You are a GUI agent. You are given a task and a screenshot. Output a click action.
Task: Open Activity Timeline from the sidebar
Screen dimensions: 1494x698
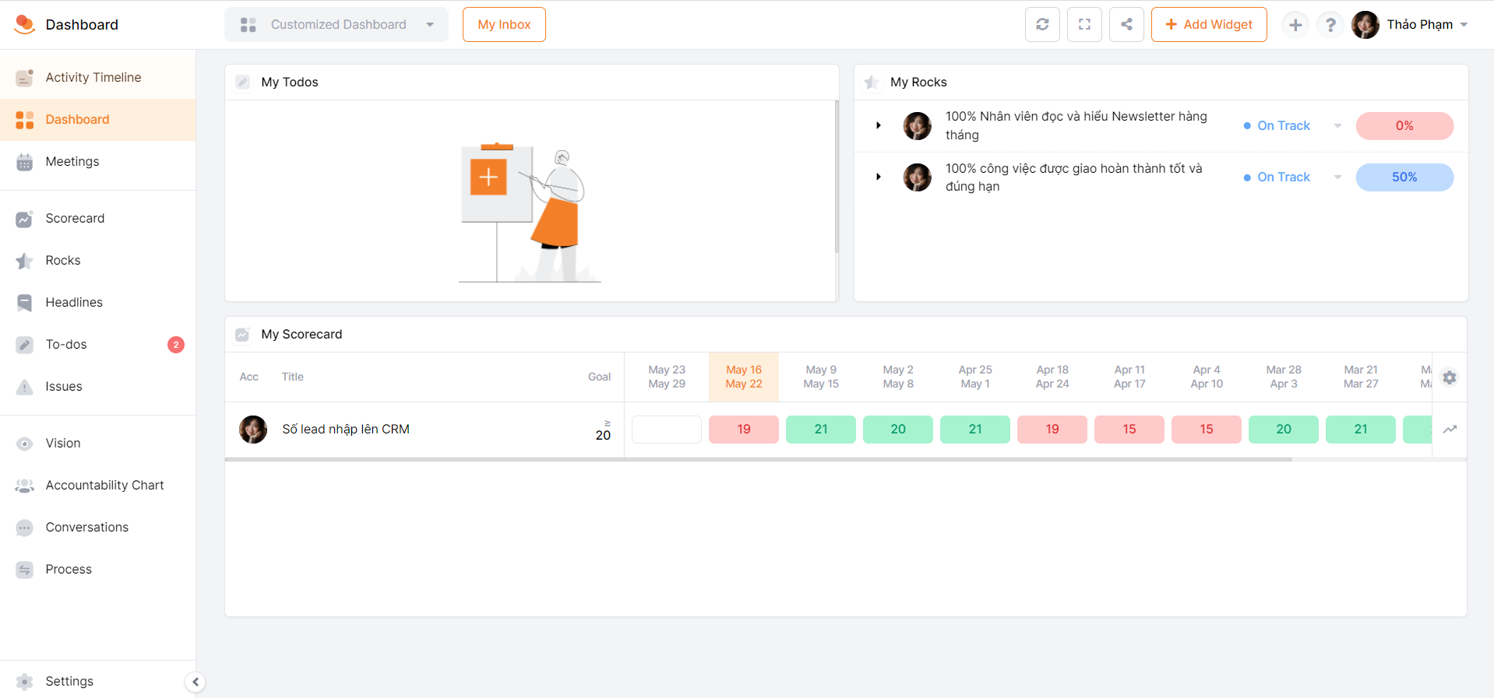98,78
